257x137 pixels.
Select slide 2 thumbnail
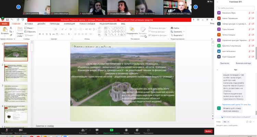[x=16, y=73]
